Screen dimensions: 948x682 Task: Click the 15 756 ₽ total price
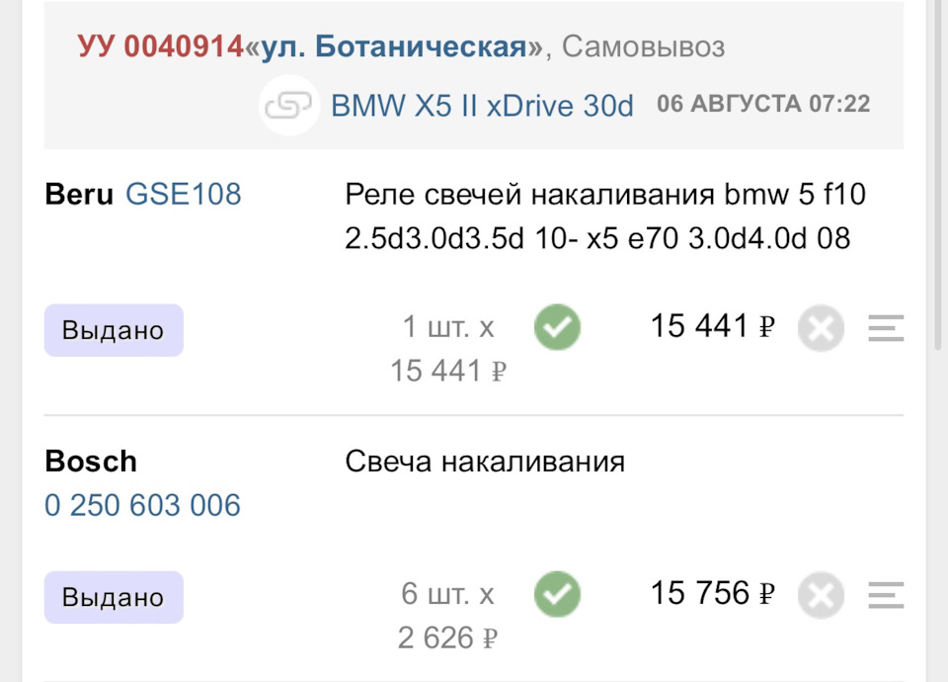pyautogui.click(x=712, y=593)
